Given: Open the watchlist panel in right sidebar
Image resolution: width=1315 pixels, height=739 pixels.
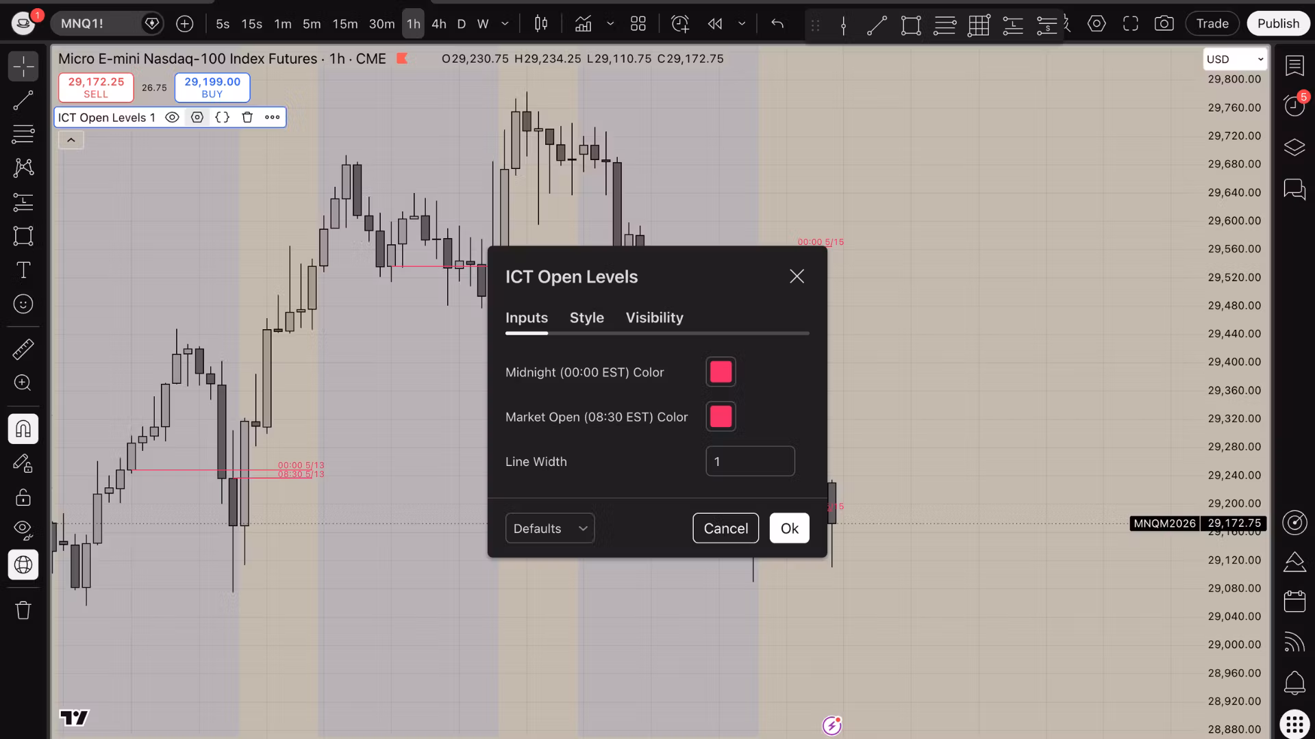Looking at the screenshot, I should click(1294, 66).
